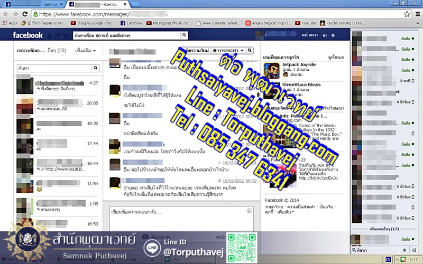Image resolution: width=423 pixels, height=264 pixels.
Task: Open the emoticon picker in reply box
Action: coord(249,211)
